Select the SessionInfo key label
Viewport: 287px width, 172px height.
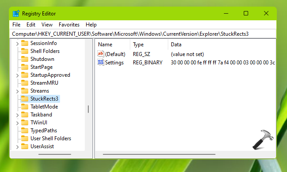point(44,43)
